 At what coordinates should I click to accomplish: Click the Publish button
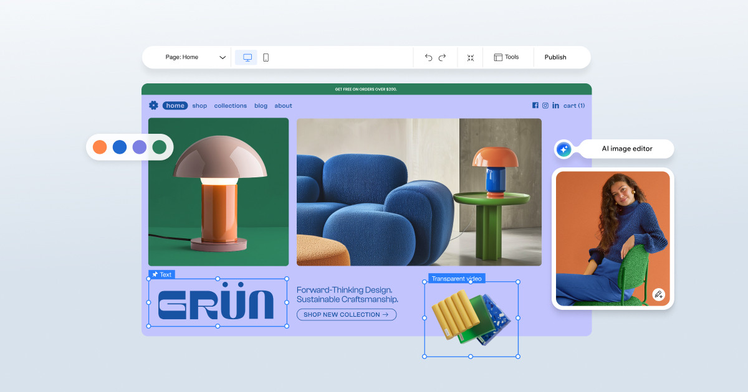(555, 57)
